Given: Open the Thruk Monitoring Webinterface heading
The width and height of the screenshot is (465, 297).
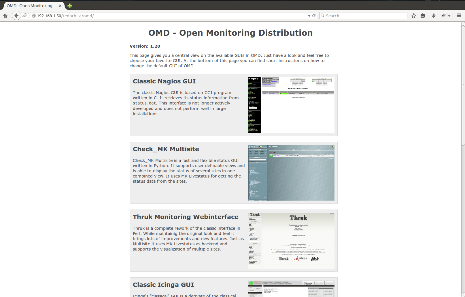Looking at the screenshot, I should [x=186, y=217].
